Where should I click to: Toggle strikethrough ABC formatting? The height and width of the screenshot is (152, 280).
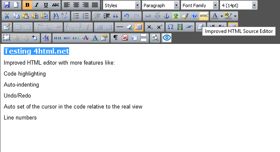(55, 5)
